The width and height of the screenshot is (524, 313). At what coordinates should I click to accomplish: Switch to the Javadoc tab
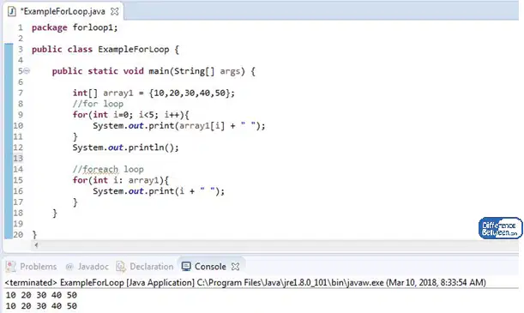[x=87, y=267]
